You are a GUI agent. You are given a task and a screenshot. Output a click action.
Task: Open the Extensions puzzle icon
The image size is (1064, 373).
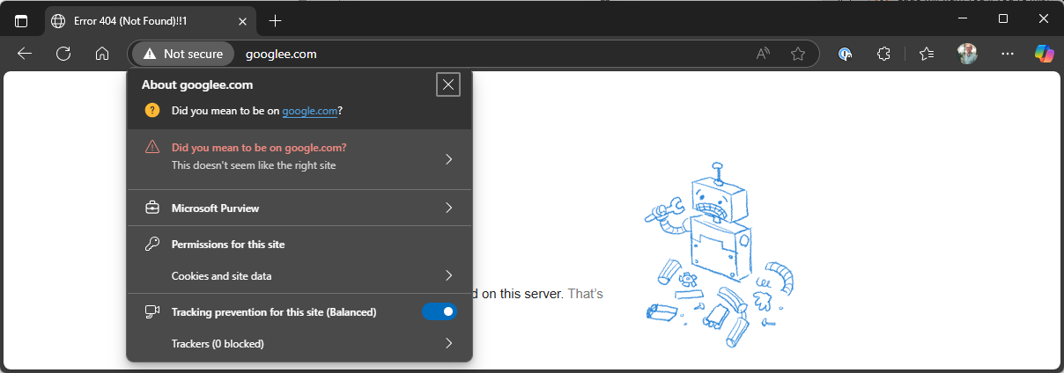click(884, 54)
